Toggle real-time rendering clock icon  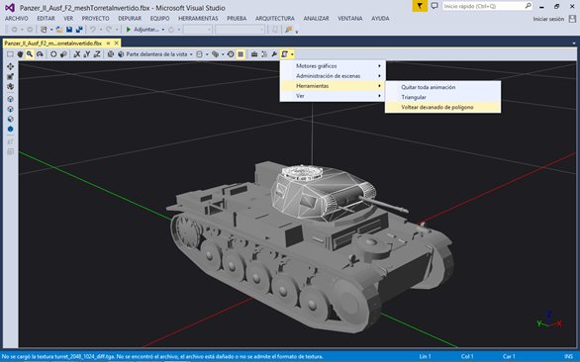click(231, 54)
